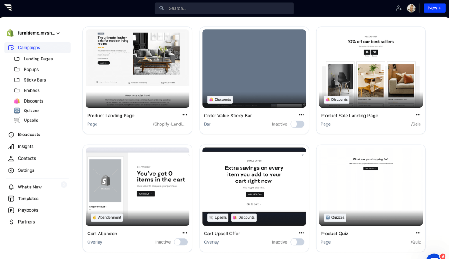The height and width of the screenshot is (259, 449).
Task: Open the /Quiz page link
Action: [416, 242]
